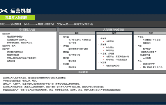Click bullet '规范突发事件处理方式'
This screenshot has width=166, height=105.
pyautogui.click(x=17, y=40)
